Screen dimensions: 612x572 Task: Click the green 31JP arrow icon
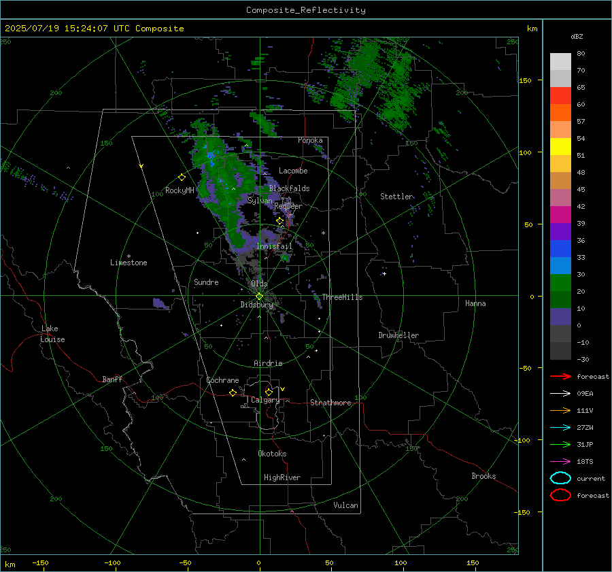560,444
